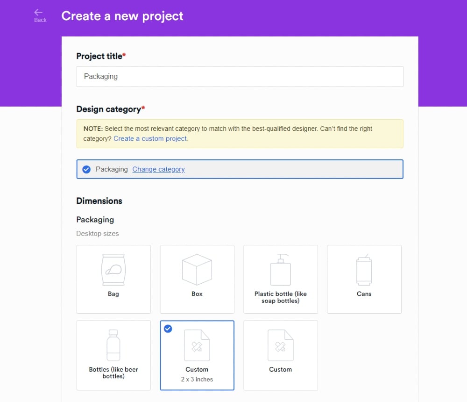Select the Bottles (like beer bottles) icon
This screenshot has height=402, width=467.
(x=113, y=345)
